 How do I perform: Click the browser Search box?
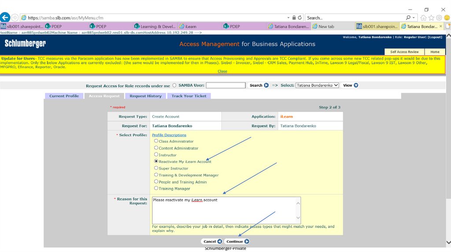pos(355,18)
